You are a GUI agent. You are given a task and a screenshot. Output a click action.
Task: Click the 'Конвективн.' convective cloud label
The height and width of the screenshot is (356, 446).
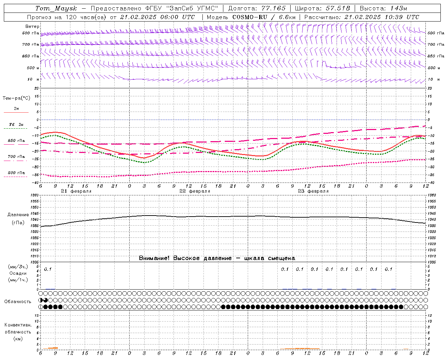coord(18,325)
